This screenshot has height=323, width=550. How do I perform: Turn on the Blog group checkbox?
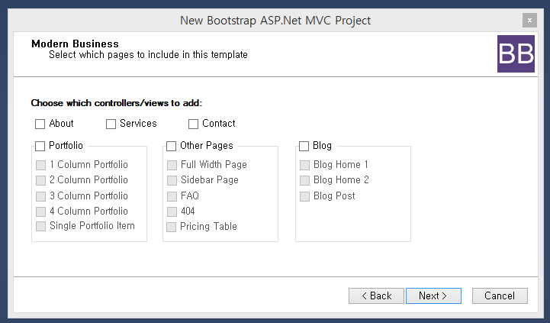click(x=304, y=147)
